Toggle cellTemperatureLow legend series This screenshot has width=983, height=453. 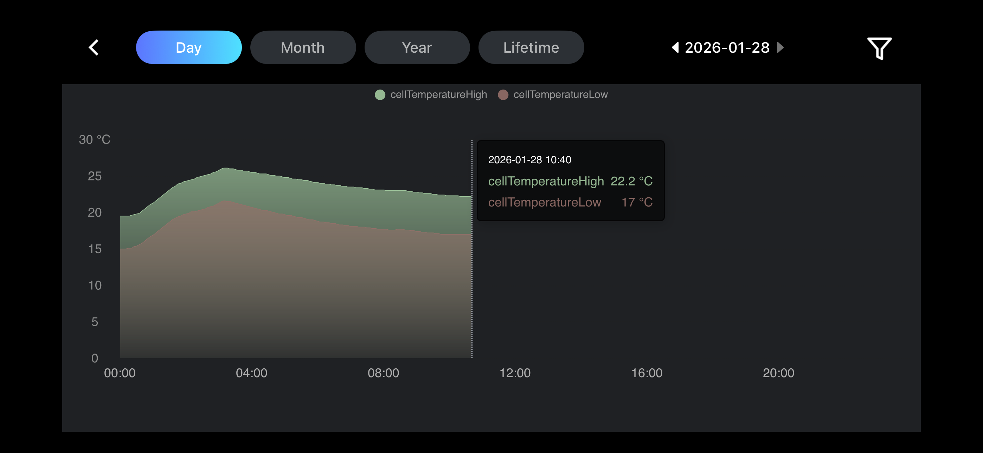pos(560,94)
